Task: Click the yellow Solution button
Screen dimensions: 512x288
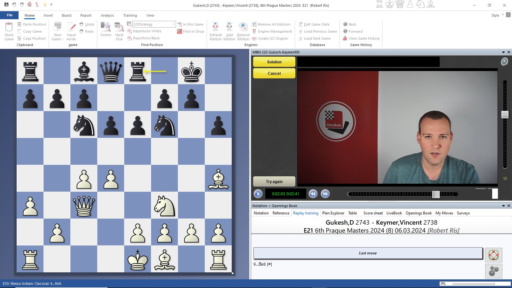Action: 274,62
